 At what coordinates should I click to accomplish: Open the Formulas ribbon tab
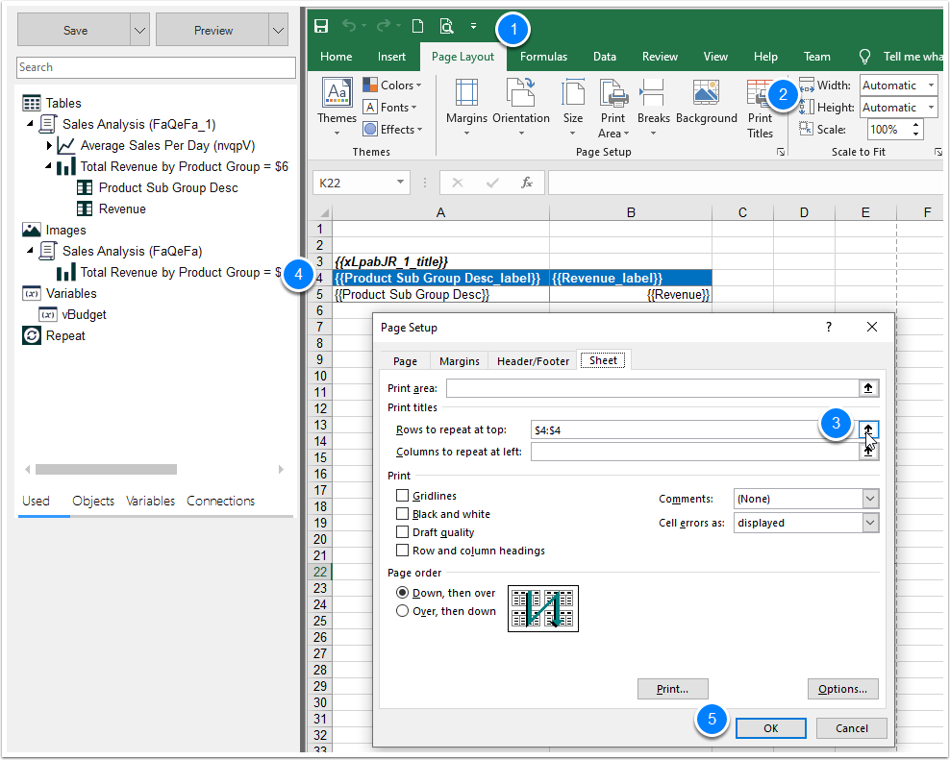tap(543, 56)
